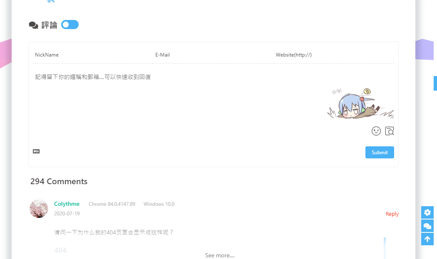Click the floating comments chat button
437x259 pixels.
[427, 226]
